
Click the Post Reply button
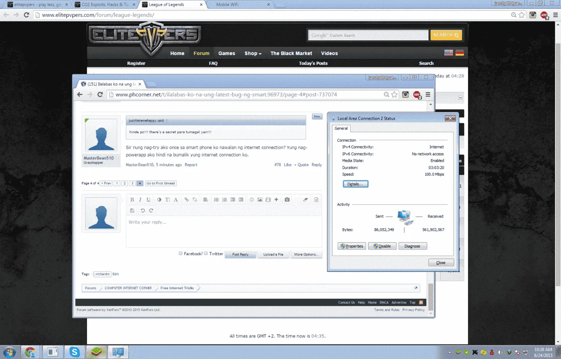point(240,254)
